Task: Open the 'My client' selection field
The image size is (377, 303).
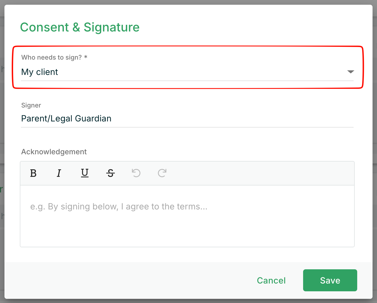Action: [x=167, y=72]
